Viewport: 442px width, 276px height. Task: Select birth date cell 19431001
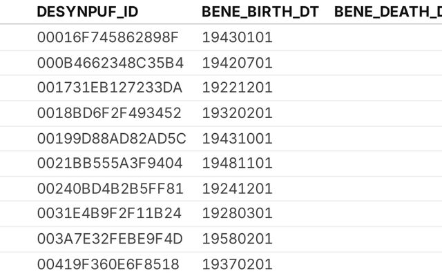237,138
